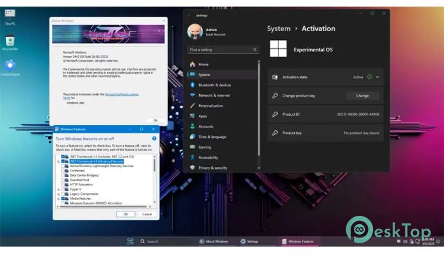
Task: Switch to Windows Features taskbar item
Action: [x=298, y=241]
